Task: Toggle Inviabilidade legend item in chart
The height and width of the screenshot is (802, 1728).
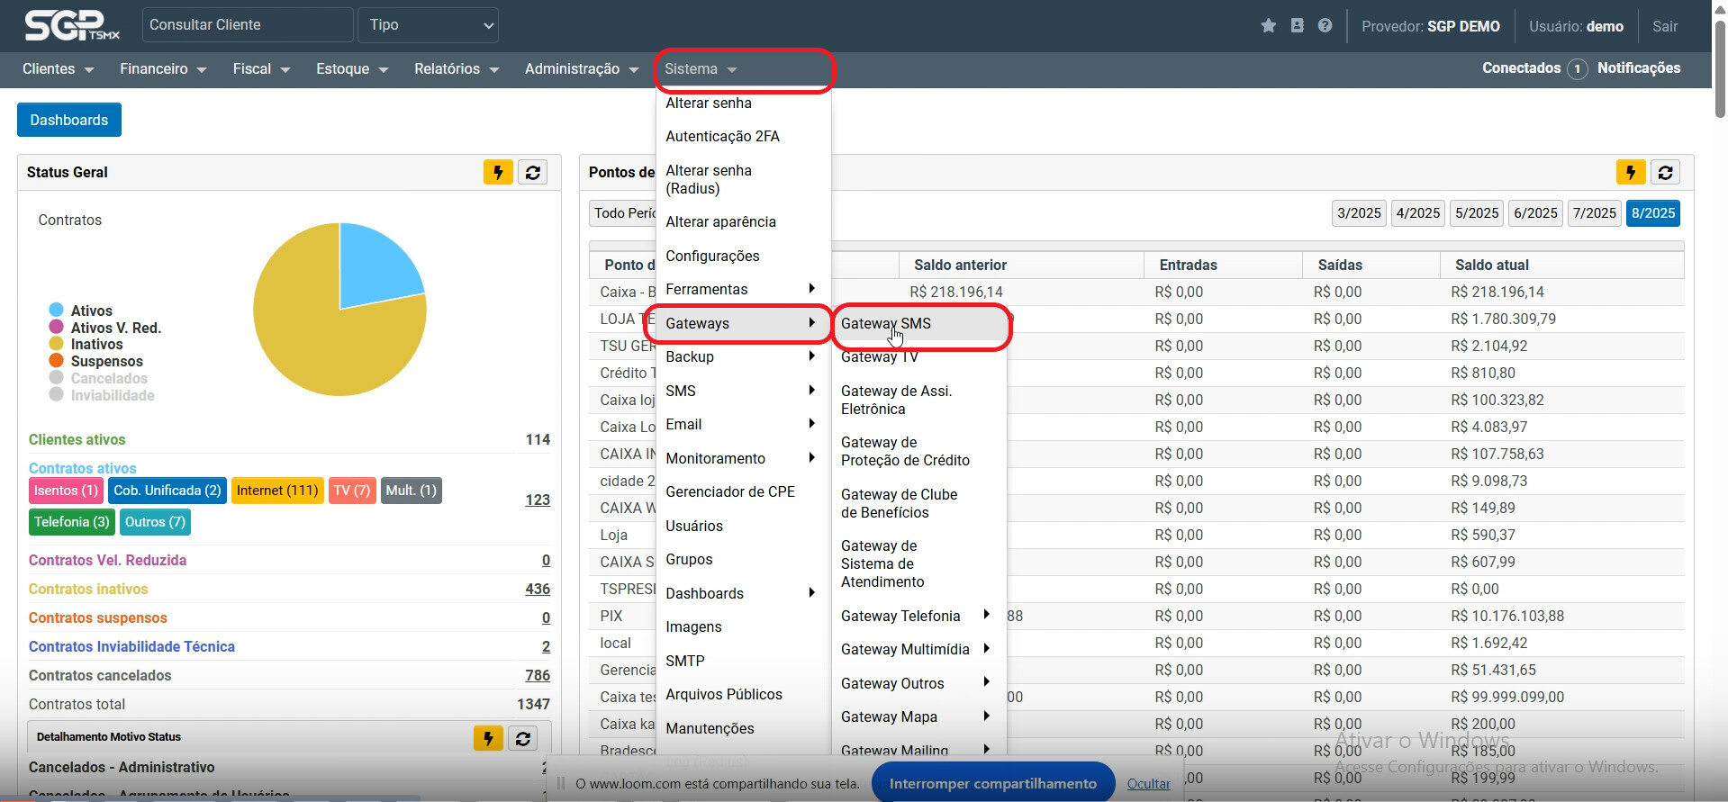Action: pos(112,396)
